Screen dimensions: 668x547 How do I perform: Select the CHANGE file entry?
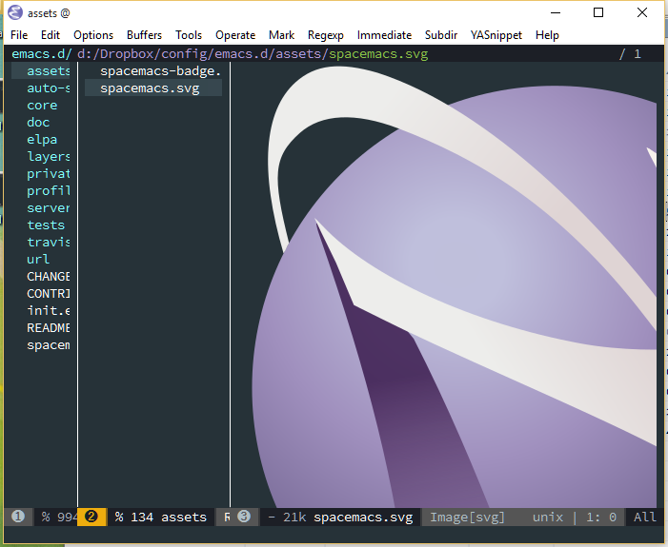49,277
